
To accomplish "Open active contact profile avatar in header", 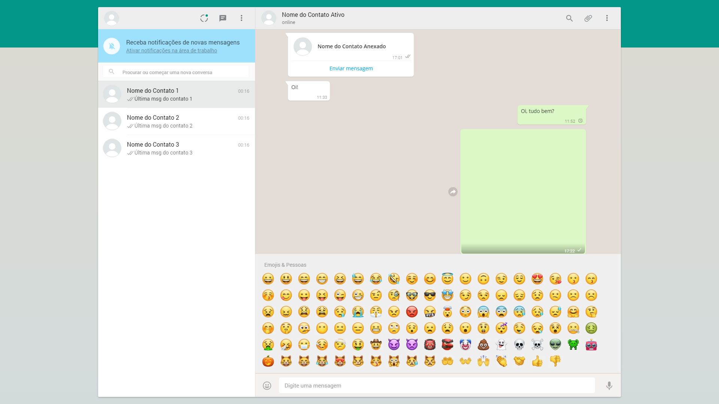I will (x=269, y=18).
